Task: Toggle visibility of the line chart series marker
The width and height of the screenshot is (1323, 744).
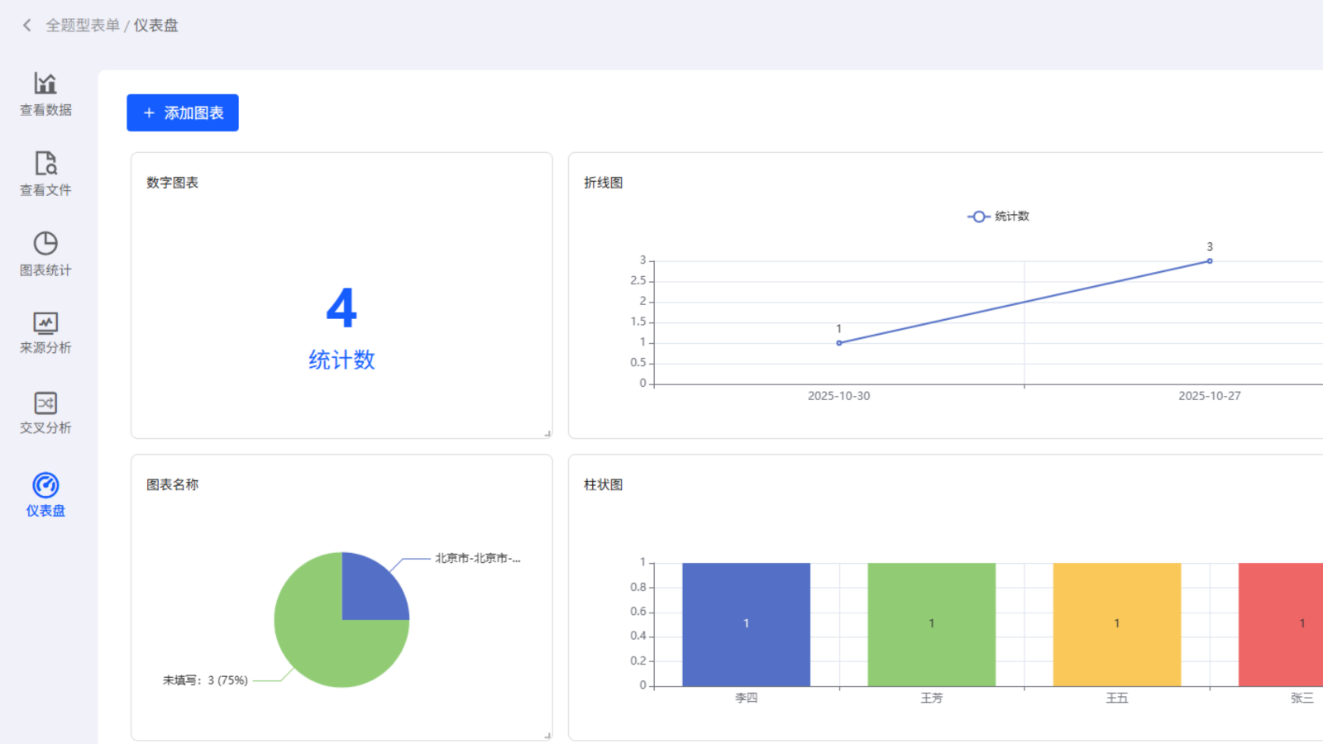Action: (978, 216)
